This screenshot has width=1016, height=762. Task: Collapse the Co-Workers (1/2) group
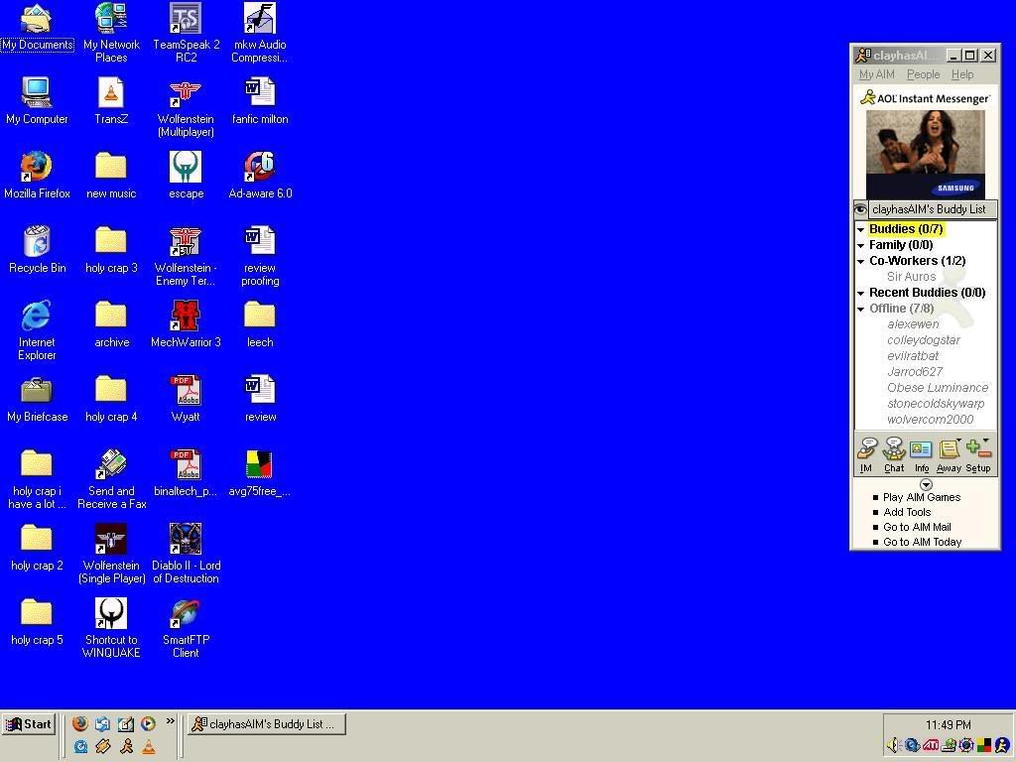point(861,261)
